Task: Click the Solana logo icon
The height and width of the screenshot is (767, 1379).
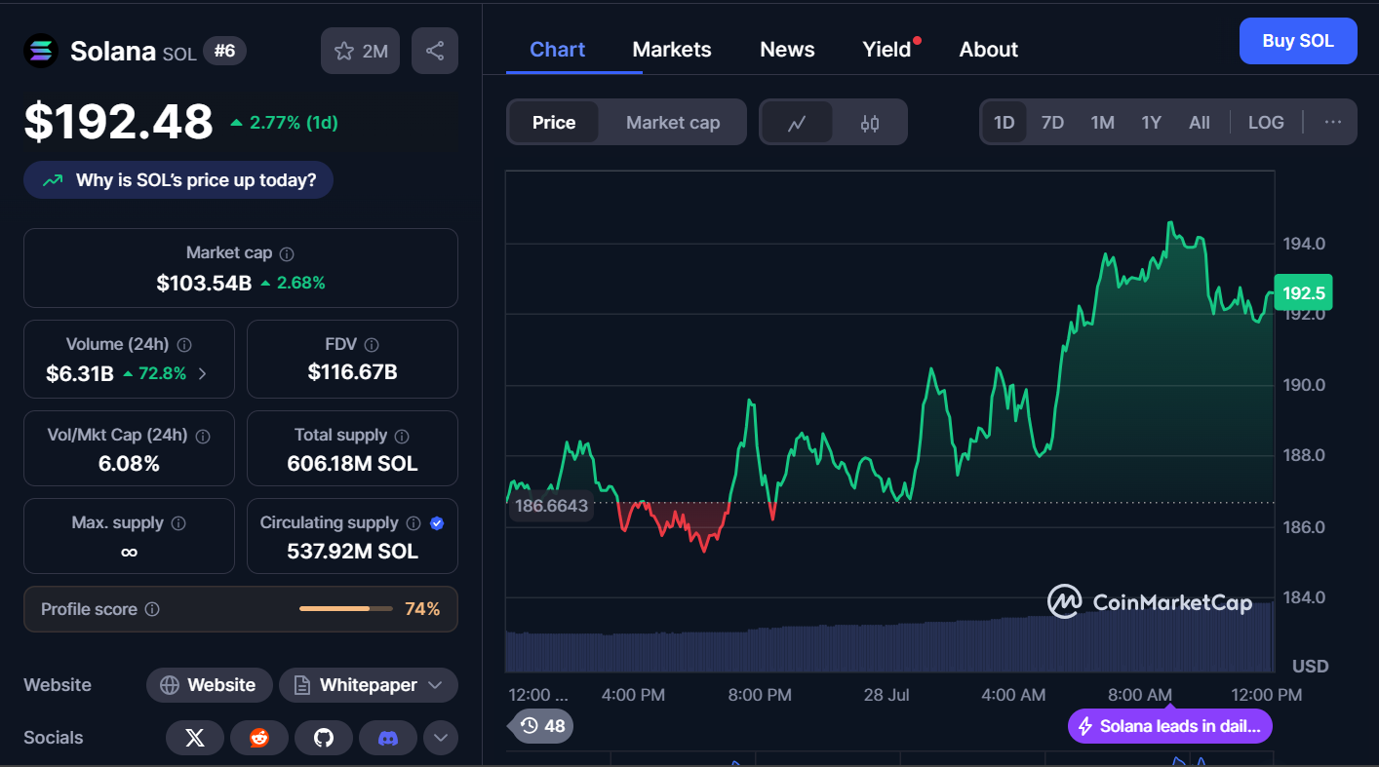Action: tap(41, 51)
